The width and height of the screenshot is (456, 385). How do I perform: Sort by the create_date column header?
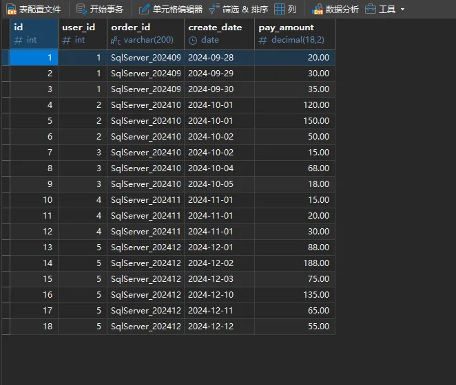coord(219,33)
